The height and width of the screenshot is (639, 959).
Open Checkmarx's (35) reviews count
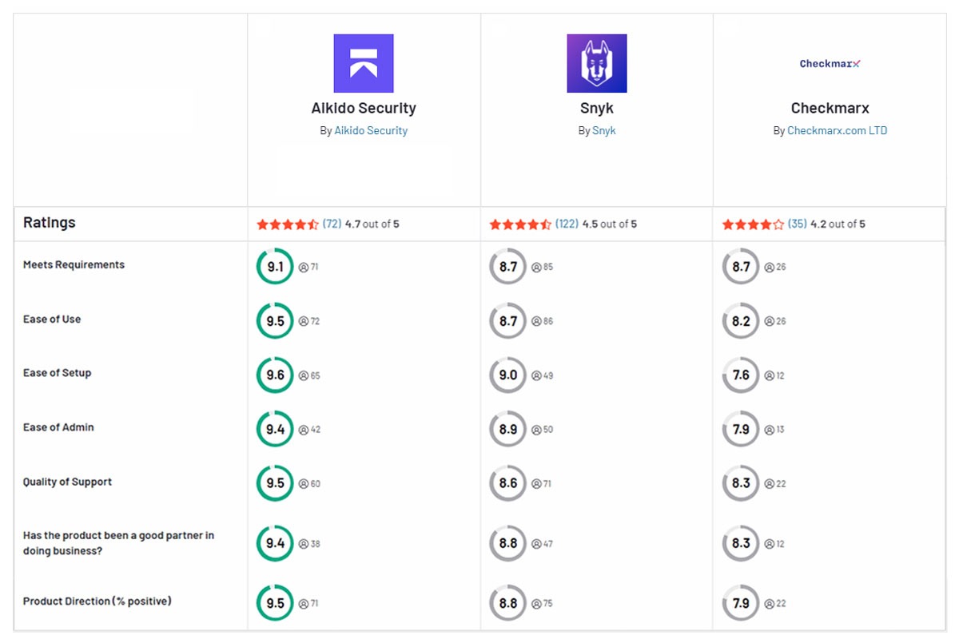[798, 224]
